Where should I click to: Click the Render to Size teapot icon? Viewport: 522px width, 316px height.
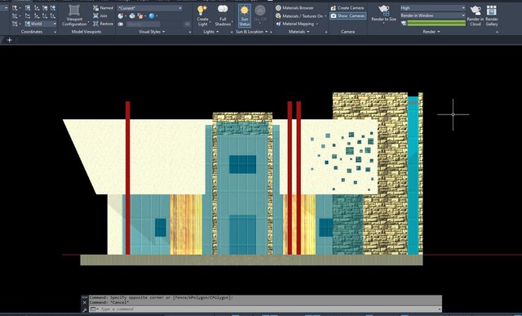click(384, 11)
